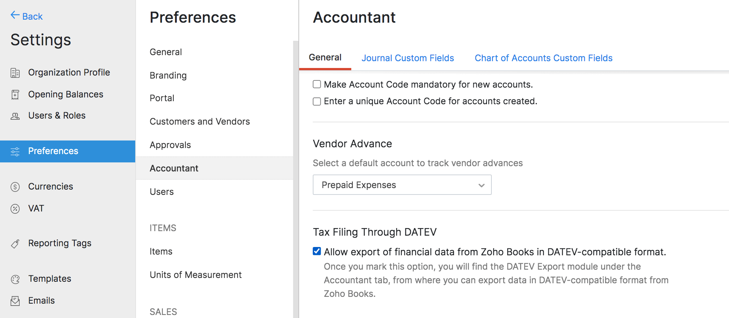Switch to Journal Custom Fields tab
This screenshot has height=318, width=729.
click(408, 58)
